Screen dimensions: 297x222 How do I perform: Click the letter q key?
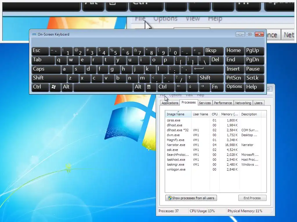61,60
